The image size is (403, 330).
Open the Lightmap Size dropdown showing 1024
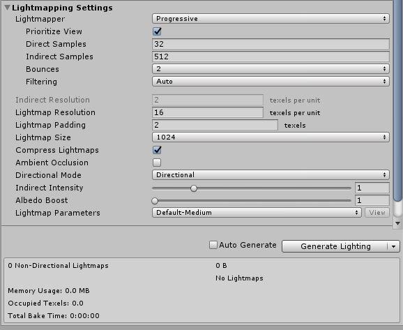coord(271,137)
